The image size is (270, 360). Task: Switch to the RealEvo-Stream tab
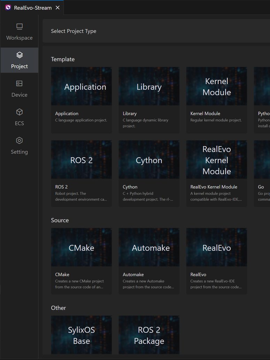click(33, 8)
